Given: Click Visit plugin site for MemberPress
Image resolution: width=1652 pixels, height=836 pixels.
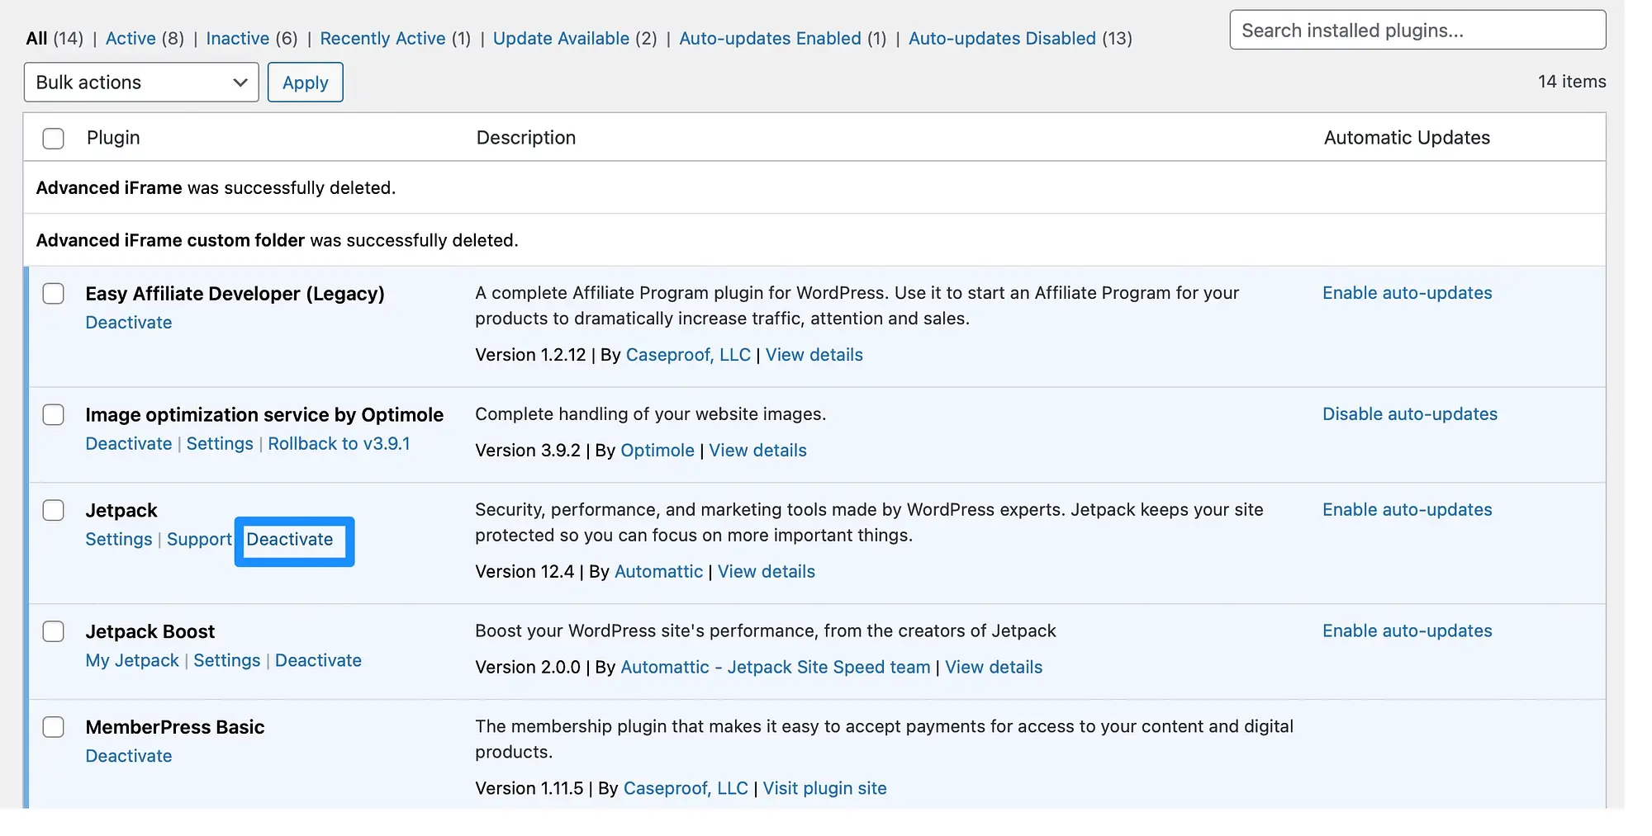Looking at the screenshot, I should point(824,789).
